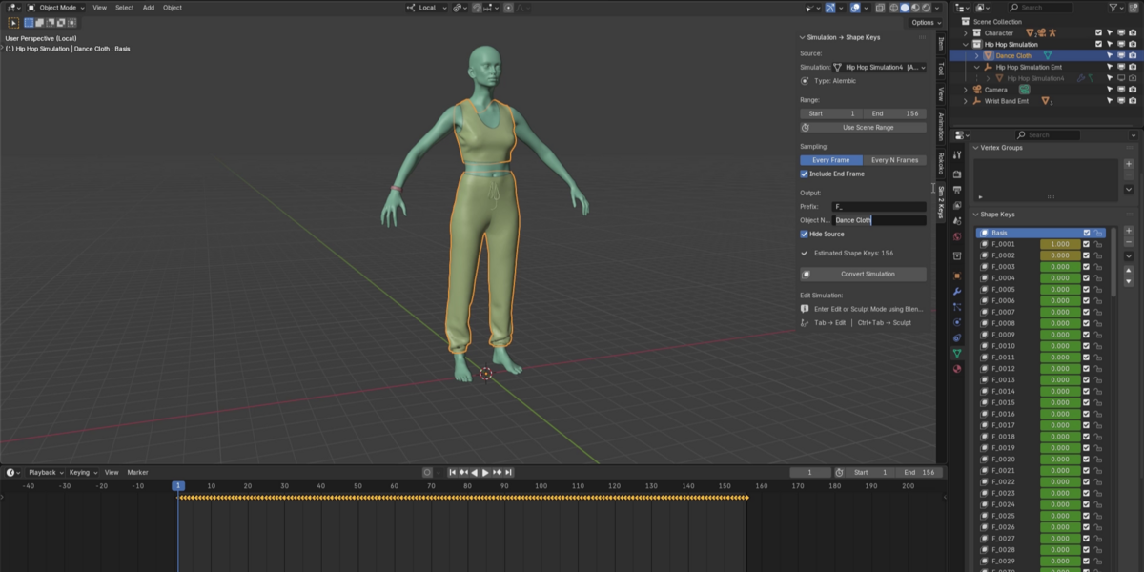
Task: Select Every N Frames sampling option
Action: 894,160
